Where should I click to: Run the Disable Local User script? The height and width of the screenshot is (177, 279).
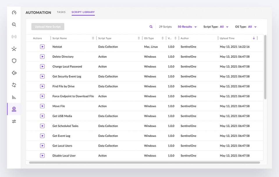click(42, 156)
